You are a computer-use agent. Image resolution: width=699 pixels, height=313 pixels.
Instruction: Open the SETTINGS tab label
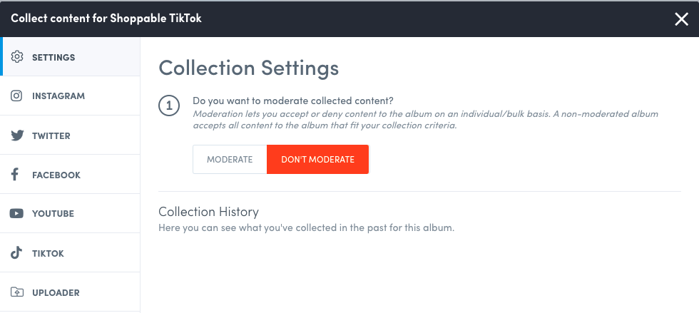click(53, 57)
